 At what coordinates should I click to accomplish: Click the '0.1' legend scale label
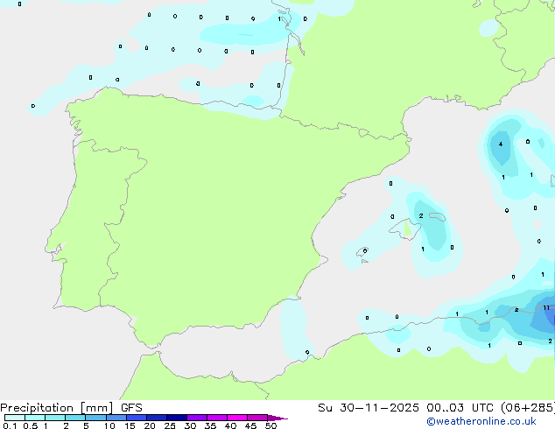point(10,425)
